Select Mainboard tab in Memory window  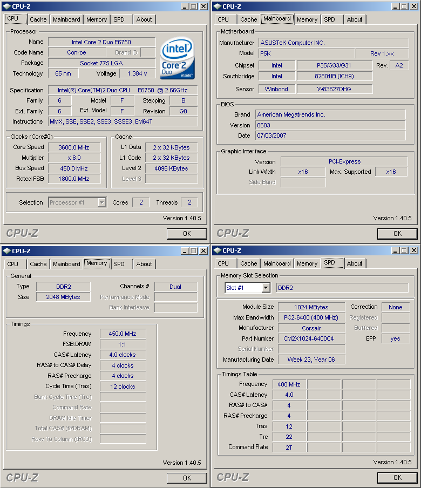coord(66,264)
